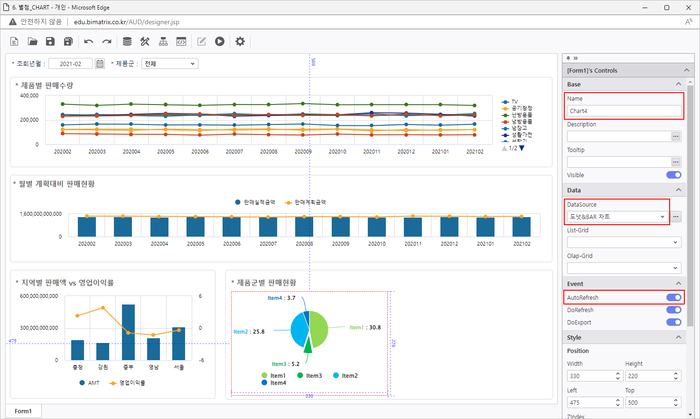Open designer settings gear

[240, 42]
